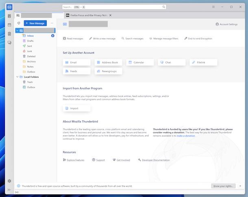This screenshot has height=197, width=248.
Task: Open Account Settings
Action: 226,24
